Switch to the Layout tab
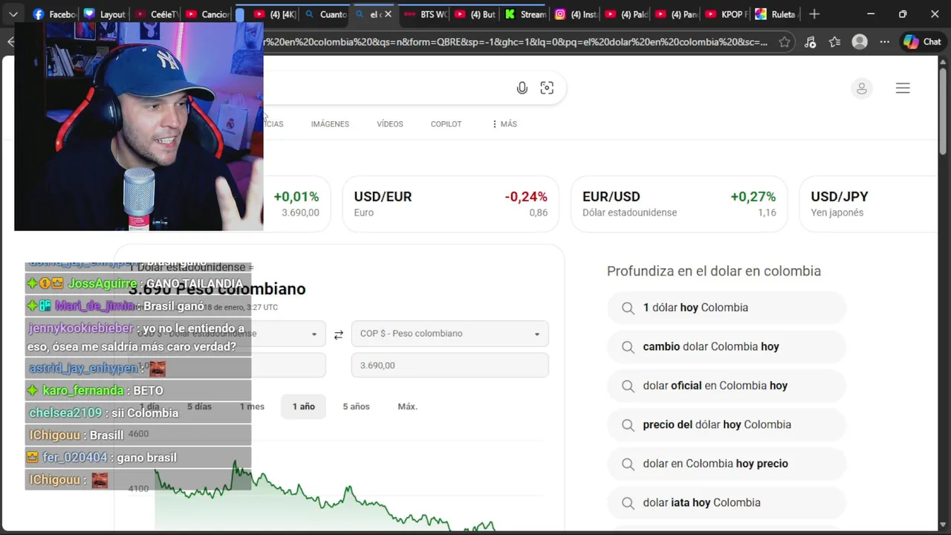 105,14
